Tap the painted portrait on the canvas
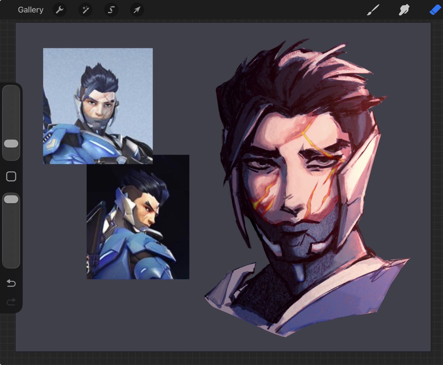The image size is (443, 365). pyautogui.click(x=307, y=188)
